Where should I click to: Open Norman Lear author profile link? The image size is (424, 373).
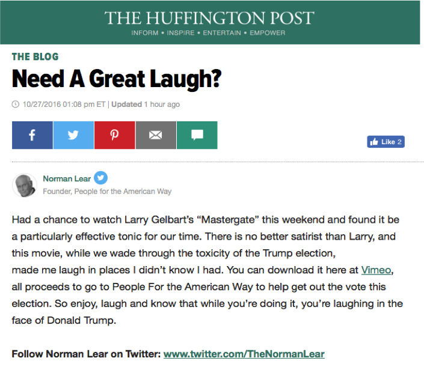pos(67,178)
